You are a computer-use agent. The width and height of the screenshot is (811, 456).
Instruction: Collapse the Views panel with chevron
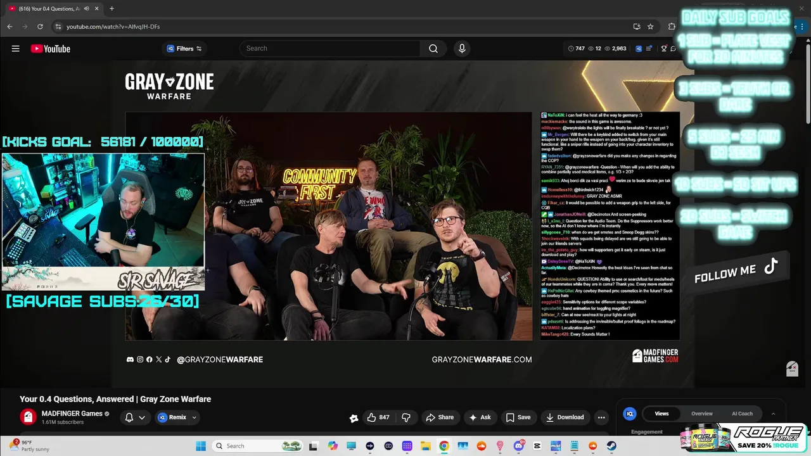(x=773, y=414)
